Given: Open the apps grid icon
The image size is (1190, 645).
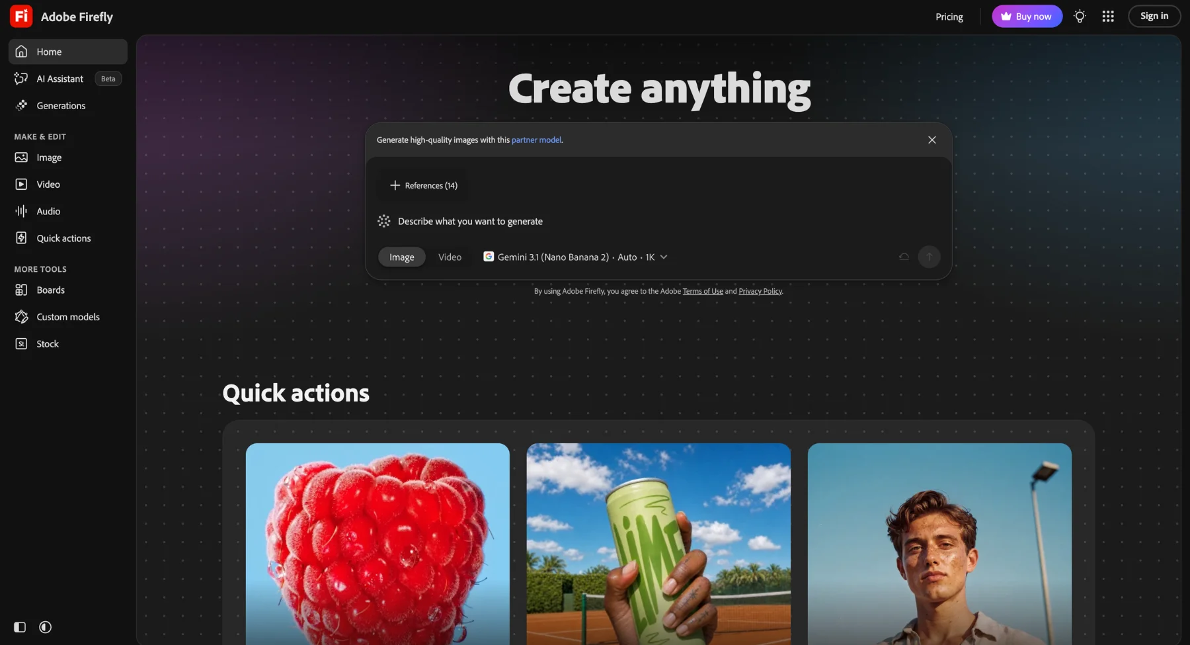Looking at the screenshot, I should click(x=1108, y=17).
